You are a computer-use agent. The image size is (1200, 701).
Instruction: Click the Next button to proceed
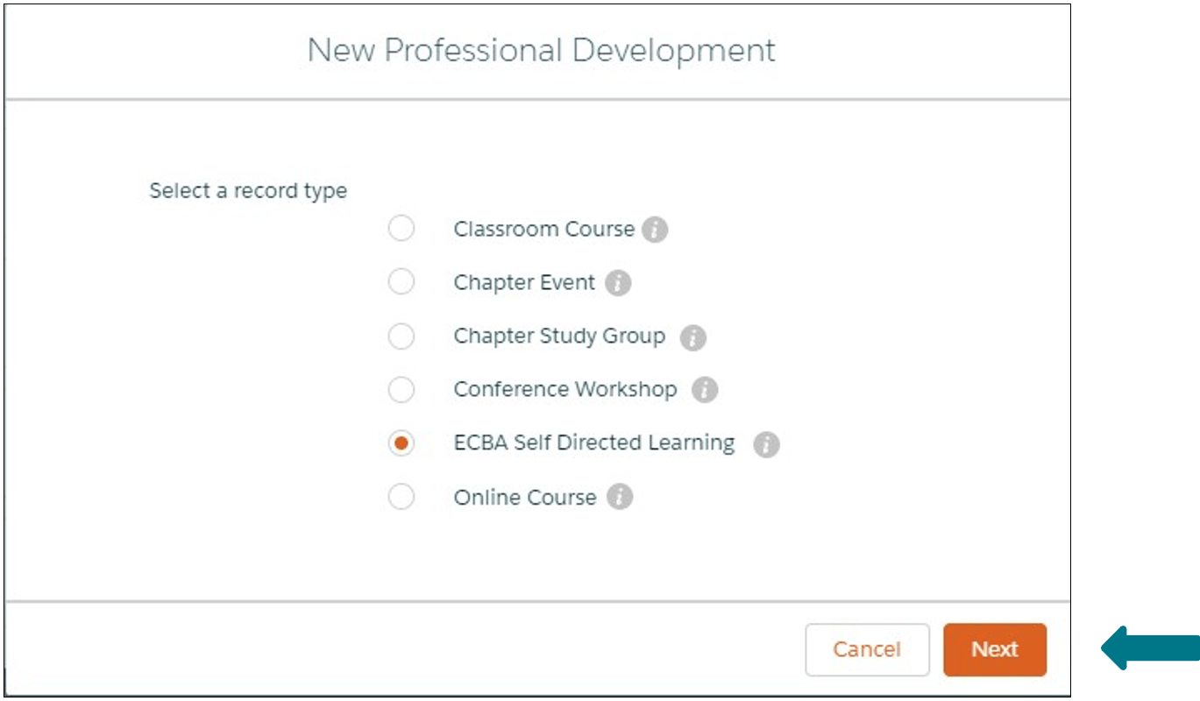click(994, 650)
